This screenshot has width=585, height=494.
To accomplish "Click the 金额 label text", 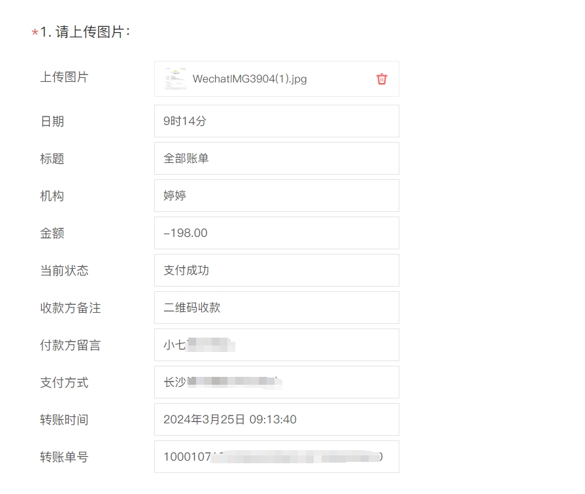I will [x=52, y=234].
